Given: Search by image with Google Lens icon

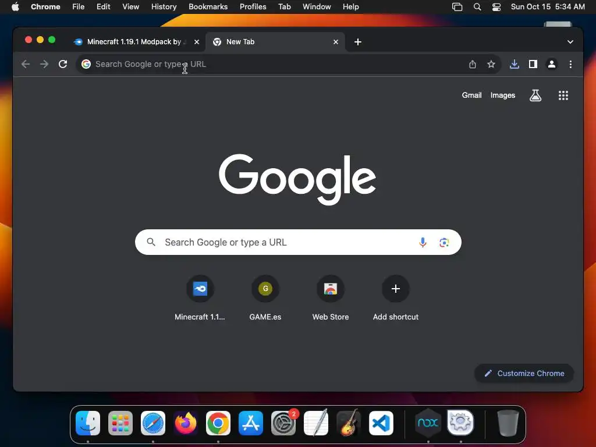Looking at the screenshot, I should (x=444, y=242).
